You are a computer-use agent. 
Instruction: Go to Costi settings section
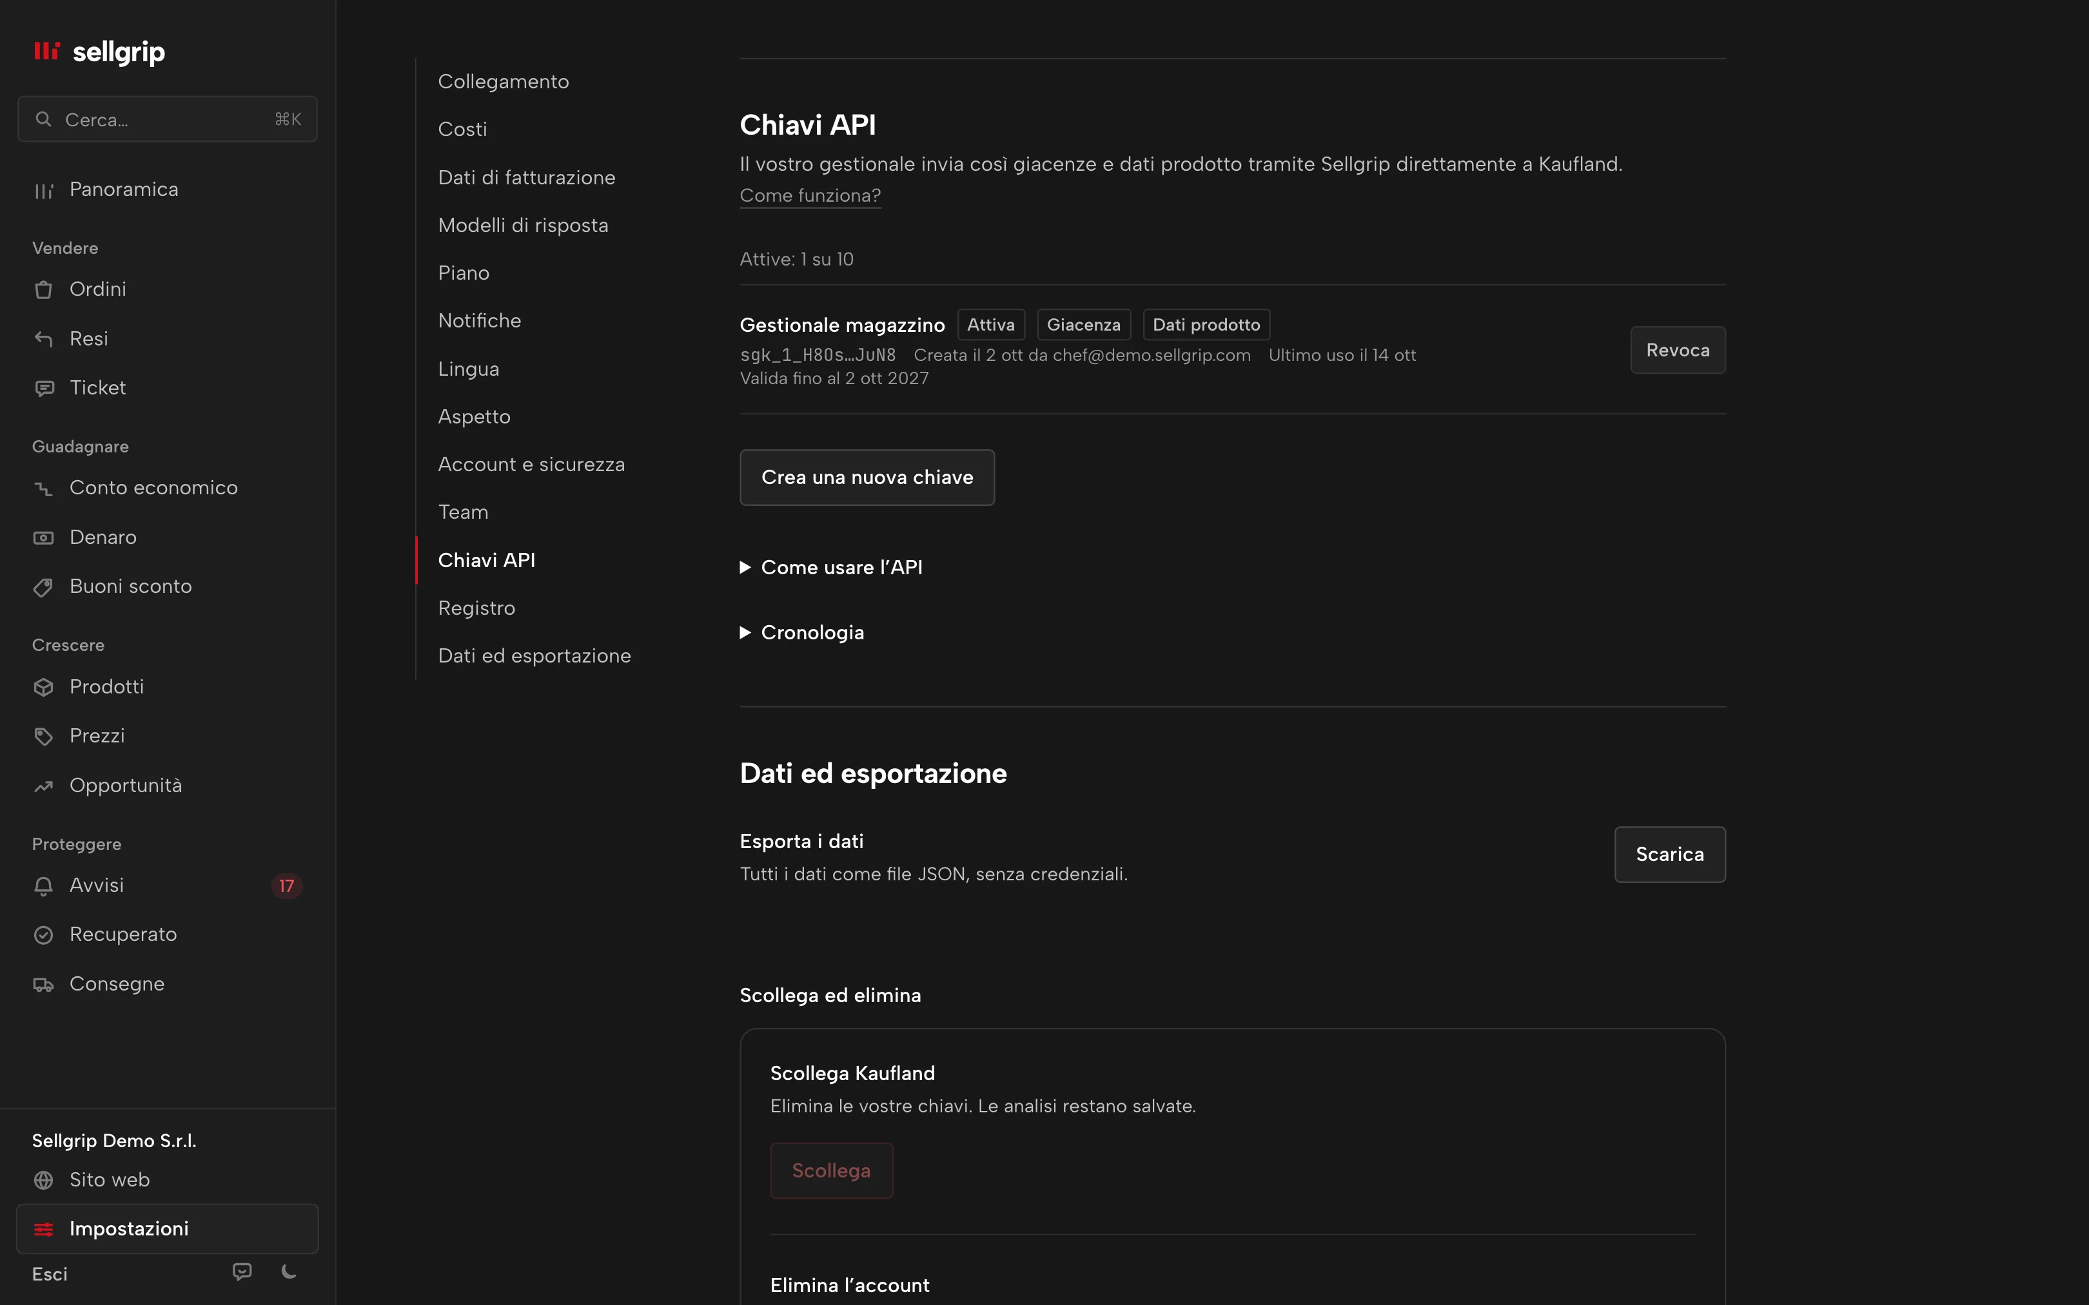pos(463,130)
